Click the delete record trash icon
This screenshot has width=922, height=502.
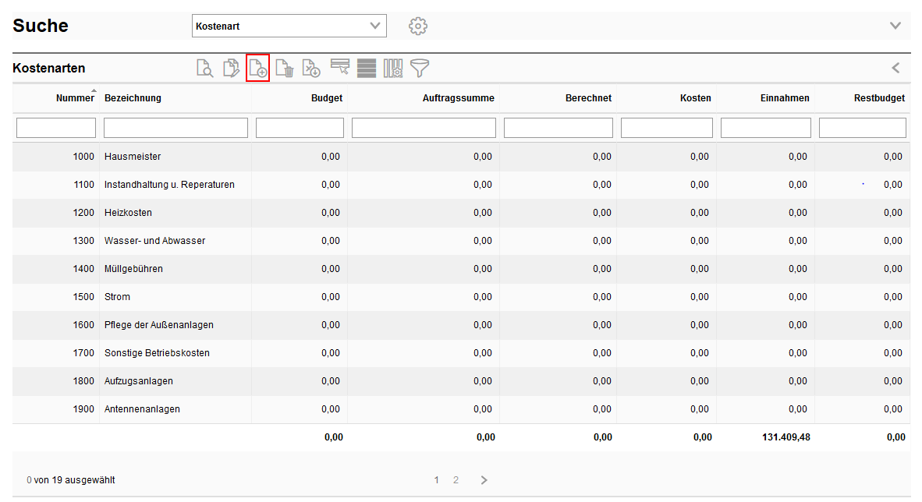[285, 69]
